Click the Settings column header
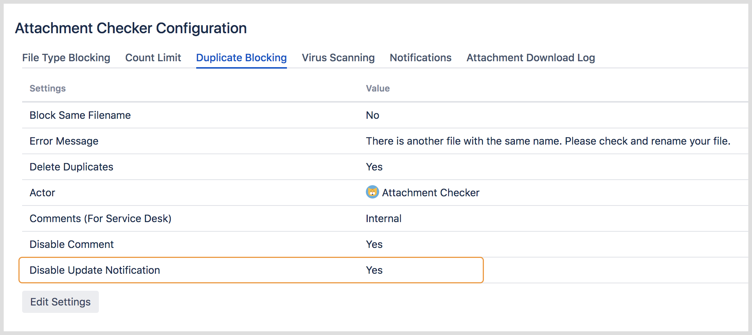Image resolution: width=752 pixels, height=335 pixels. point(48,88)
